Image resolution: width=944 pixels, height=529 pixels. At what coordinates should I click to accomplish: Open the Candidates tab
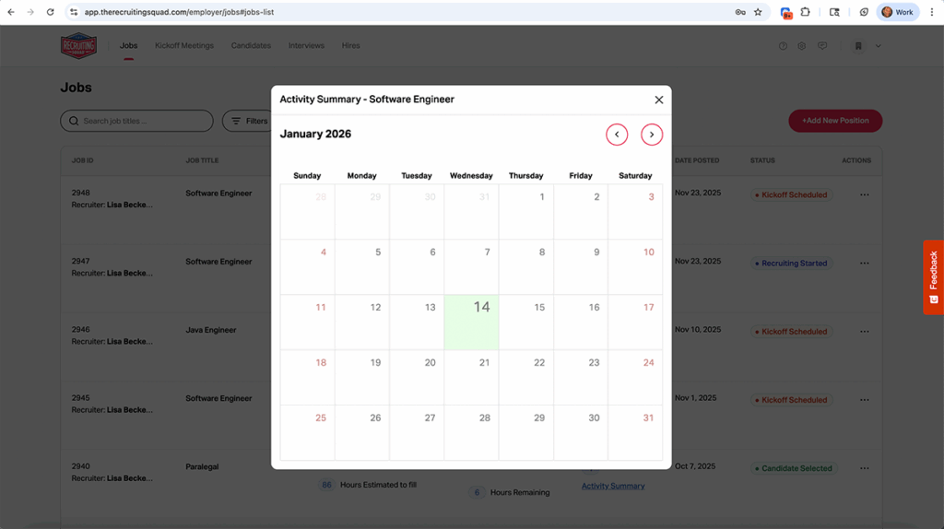(x=251, y=46)
